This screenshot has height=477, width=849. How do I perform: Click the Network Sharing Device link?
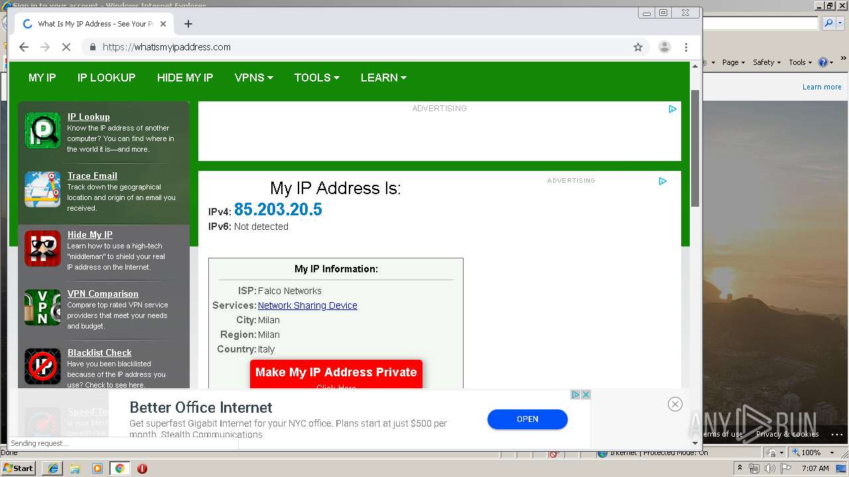308,305
